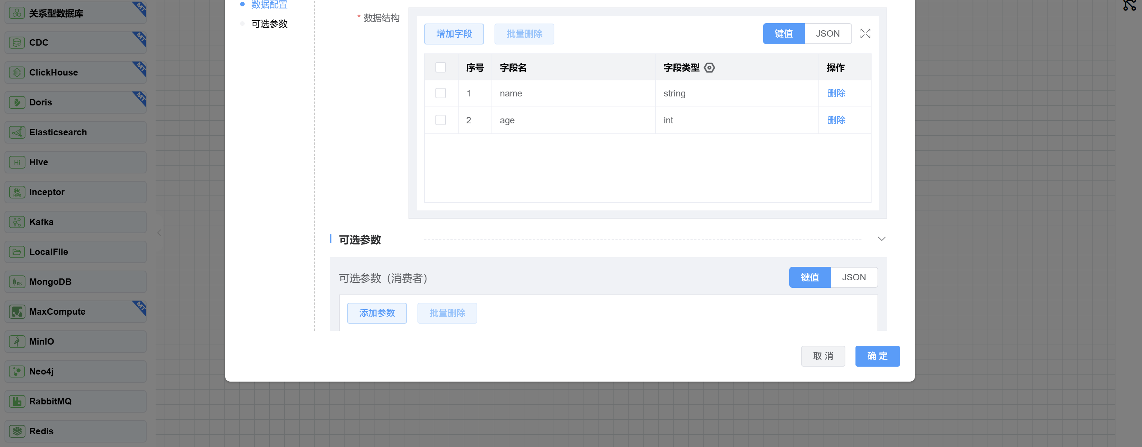
Task: Click the field type settings icon
Action: pos(709,67)
